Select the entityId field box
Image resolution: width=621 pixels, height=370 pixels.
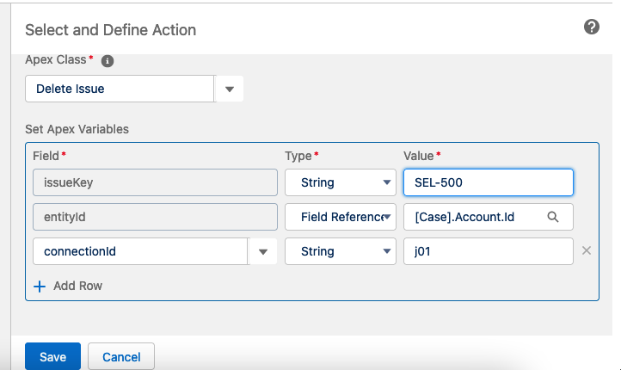[x=155, y=217]
